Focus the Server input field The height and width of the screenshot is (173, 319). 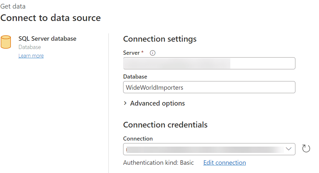tap(209, 63)
